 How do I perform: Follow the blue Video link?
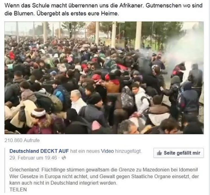(x=107, y=151)
